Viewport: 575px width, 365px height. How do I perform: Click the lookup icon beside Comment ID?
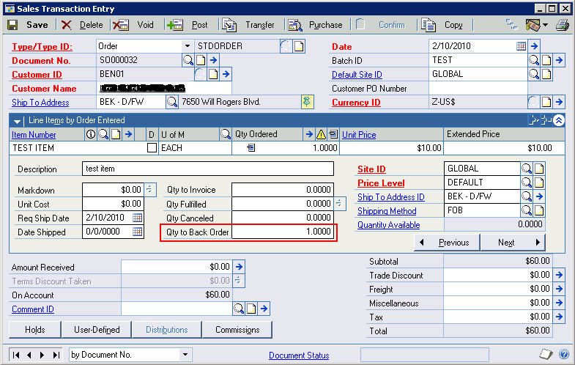(239, 309)
